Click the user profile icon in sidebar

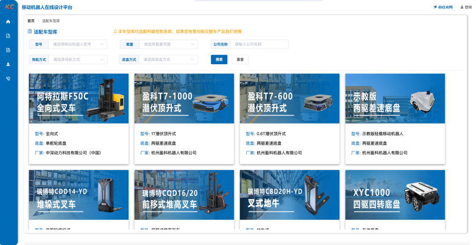pos(8,64)
